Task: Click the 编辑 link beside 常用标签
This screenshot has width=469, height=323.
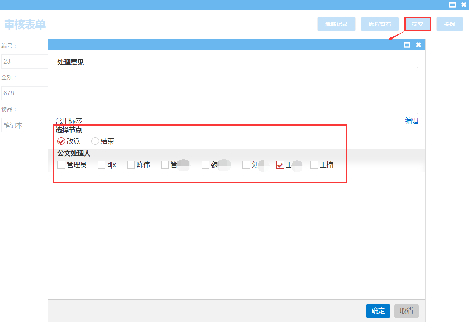Action: (411, 121)
